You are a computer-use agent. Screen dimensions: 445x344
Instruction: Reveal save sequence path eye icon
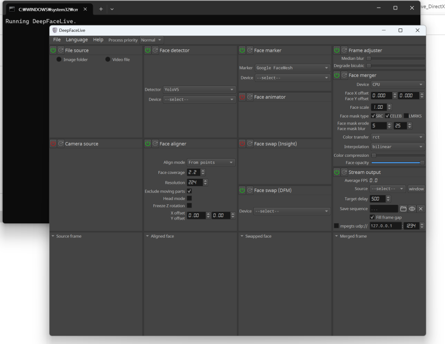point(412,209)
